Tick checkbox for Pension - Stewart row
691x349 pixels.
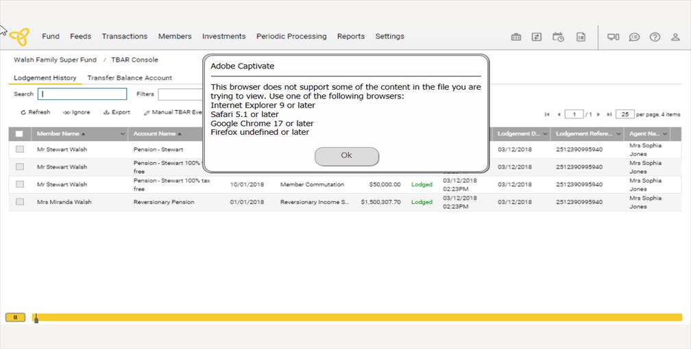tap(19, 149)
